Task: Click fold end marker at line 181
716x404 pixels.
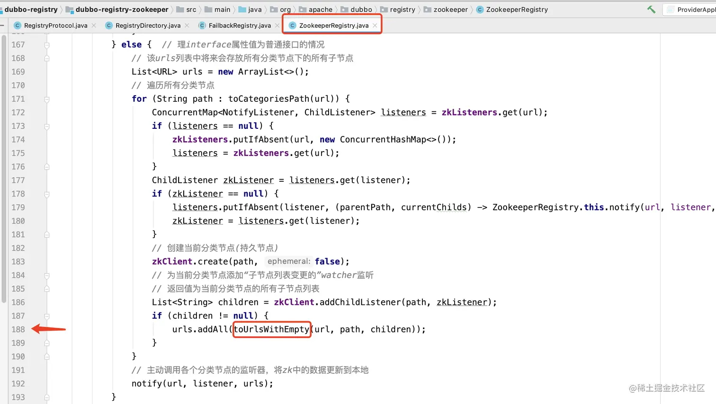Action: point(47,234)
